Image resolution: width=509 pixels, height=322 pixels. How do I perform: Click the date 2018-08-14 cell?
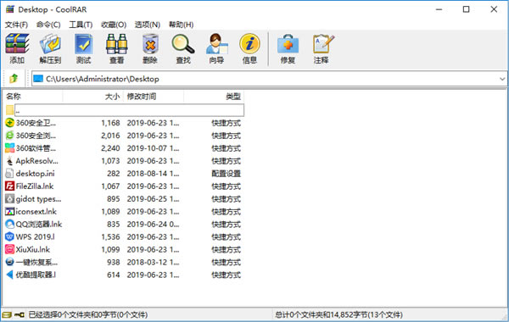(153, 174)
